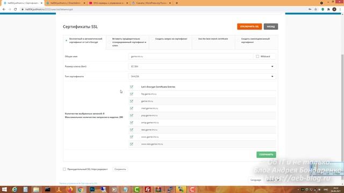
Task: Enable the Wildcard checkbox
Action: (257, 56)
